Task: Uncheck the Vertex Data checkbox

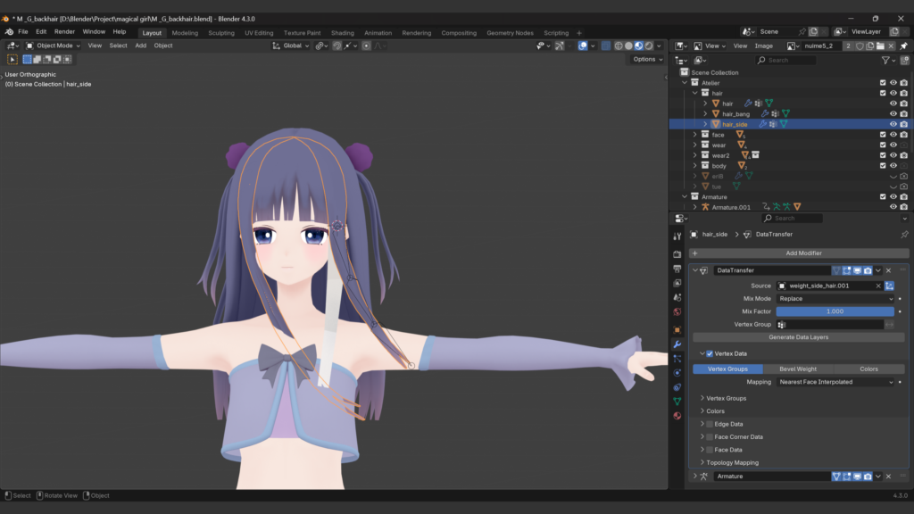Action: [710, 353]
